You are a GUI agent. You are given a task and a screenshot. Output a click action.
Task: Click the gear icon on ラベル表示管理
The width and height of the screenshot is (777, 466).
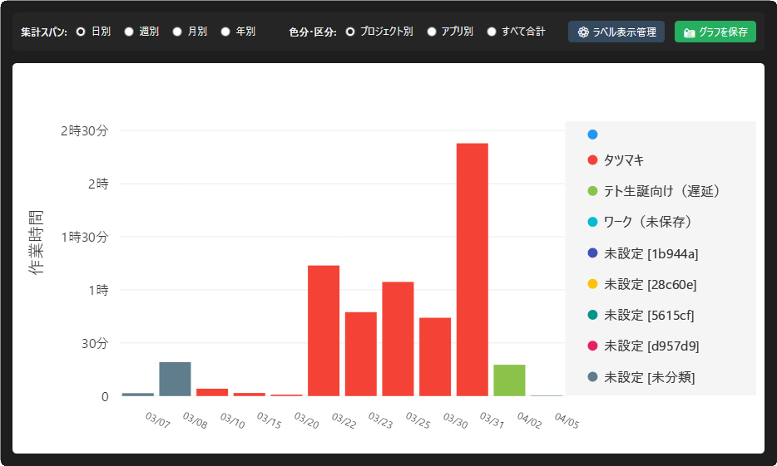(583, 32)
